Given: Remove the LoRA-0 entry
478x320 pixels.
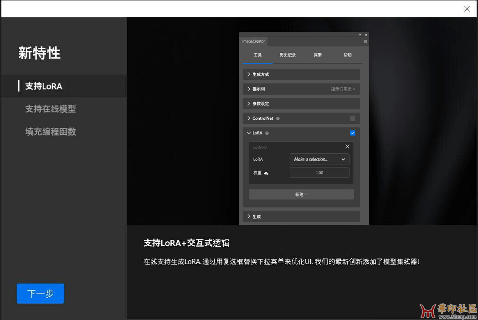Looking at the screenshot, I should coord(347,147).
